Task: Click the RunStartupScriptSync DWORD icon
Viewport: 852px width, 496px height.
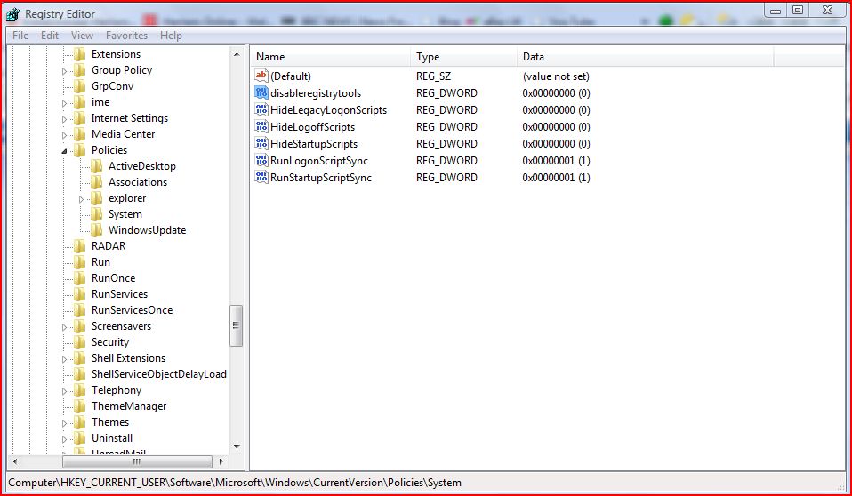Action: (261, 177)
